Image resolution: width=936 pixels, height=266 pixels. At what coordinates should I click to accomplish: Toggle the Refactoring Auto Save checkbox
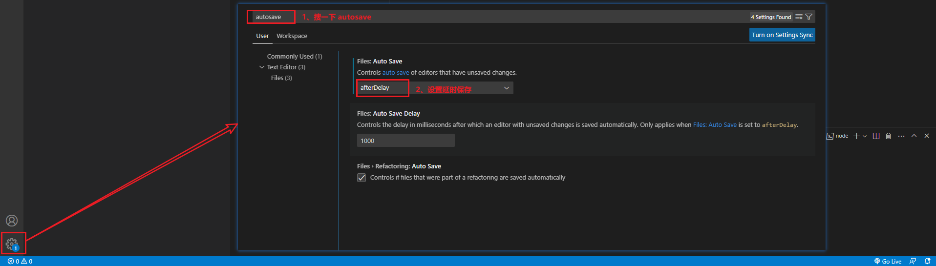point(362,178)
